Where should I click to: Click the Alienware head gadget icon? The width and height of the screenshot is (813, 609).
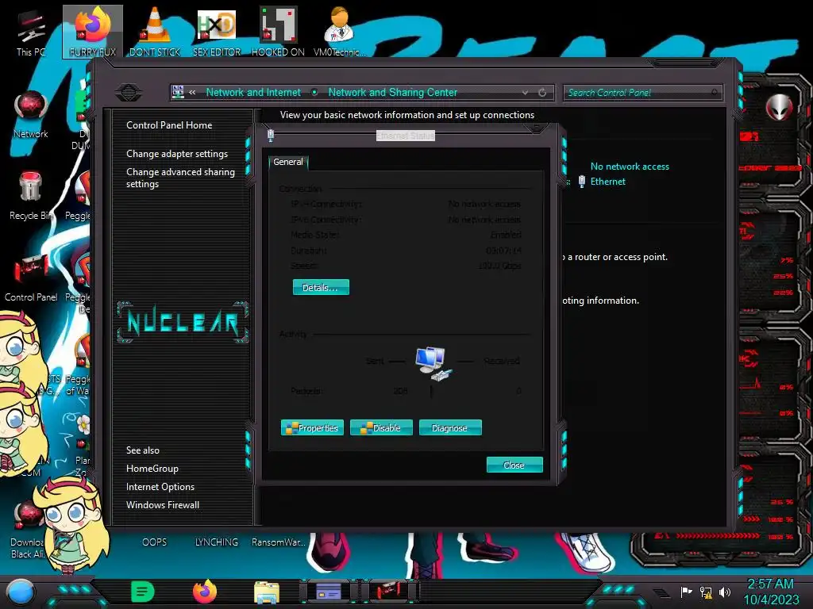[779, 108]
